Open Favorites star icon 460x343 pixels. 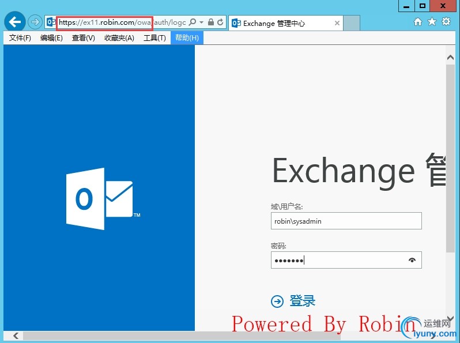pos(432,22)
